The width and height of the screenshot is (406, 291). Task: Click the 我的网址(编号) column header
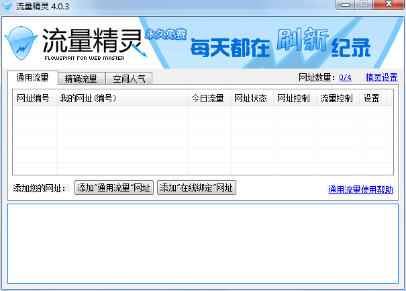tap(89, 98)
